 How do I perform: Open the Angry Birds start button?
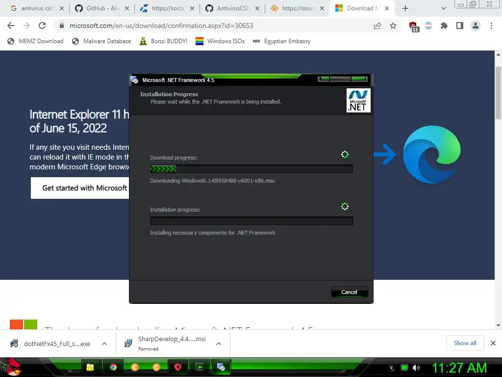(x=11, y=367)
